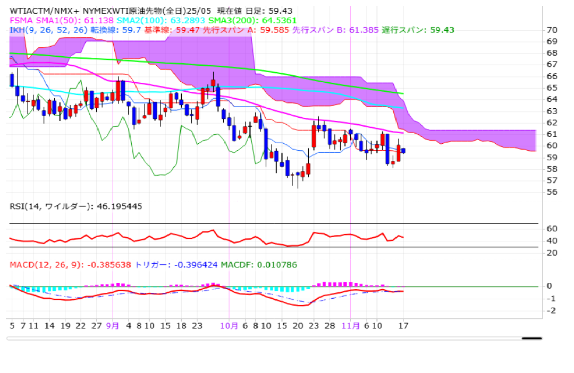Click the dark scrollbar thumb below the chart
Image resolution: width=574 pixels, height=373 pixels.
[x=531, y=338]
